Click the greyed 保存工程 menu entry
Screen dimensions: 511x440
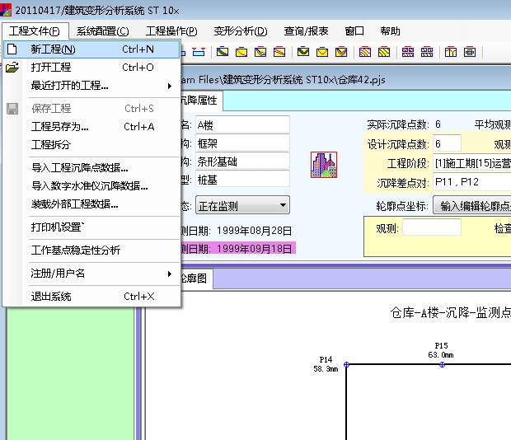pyautogui.click(x=91, y=109)
